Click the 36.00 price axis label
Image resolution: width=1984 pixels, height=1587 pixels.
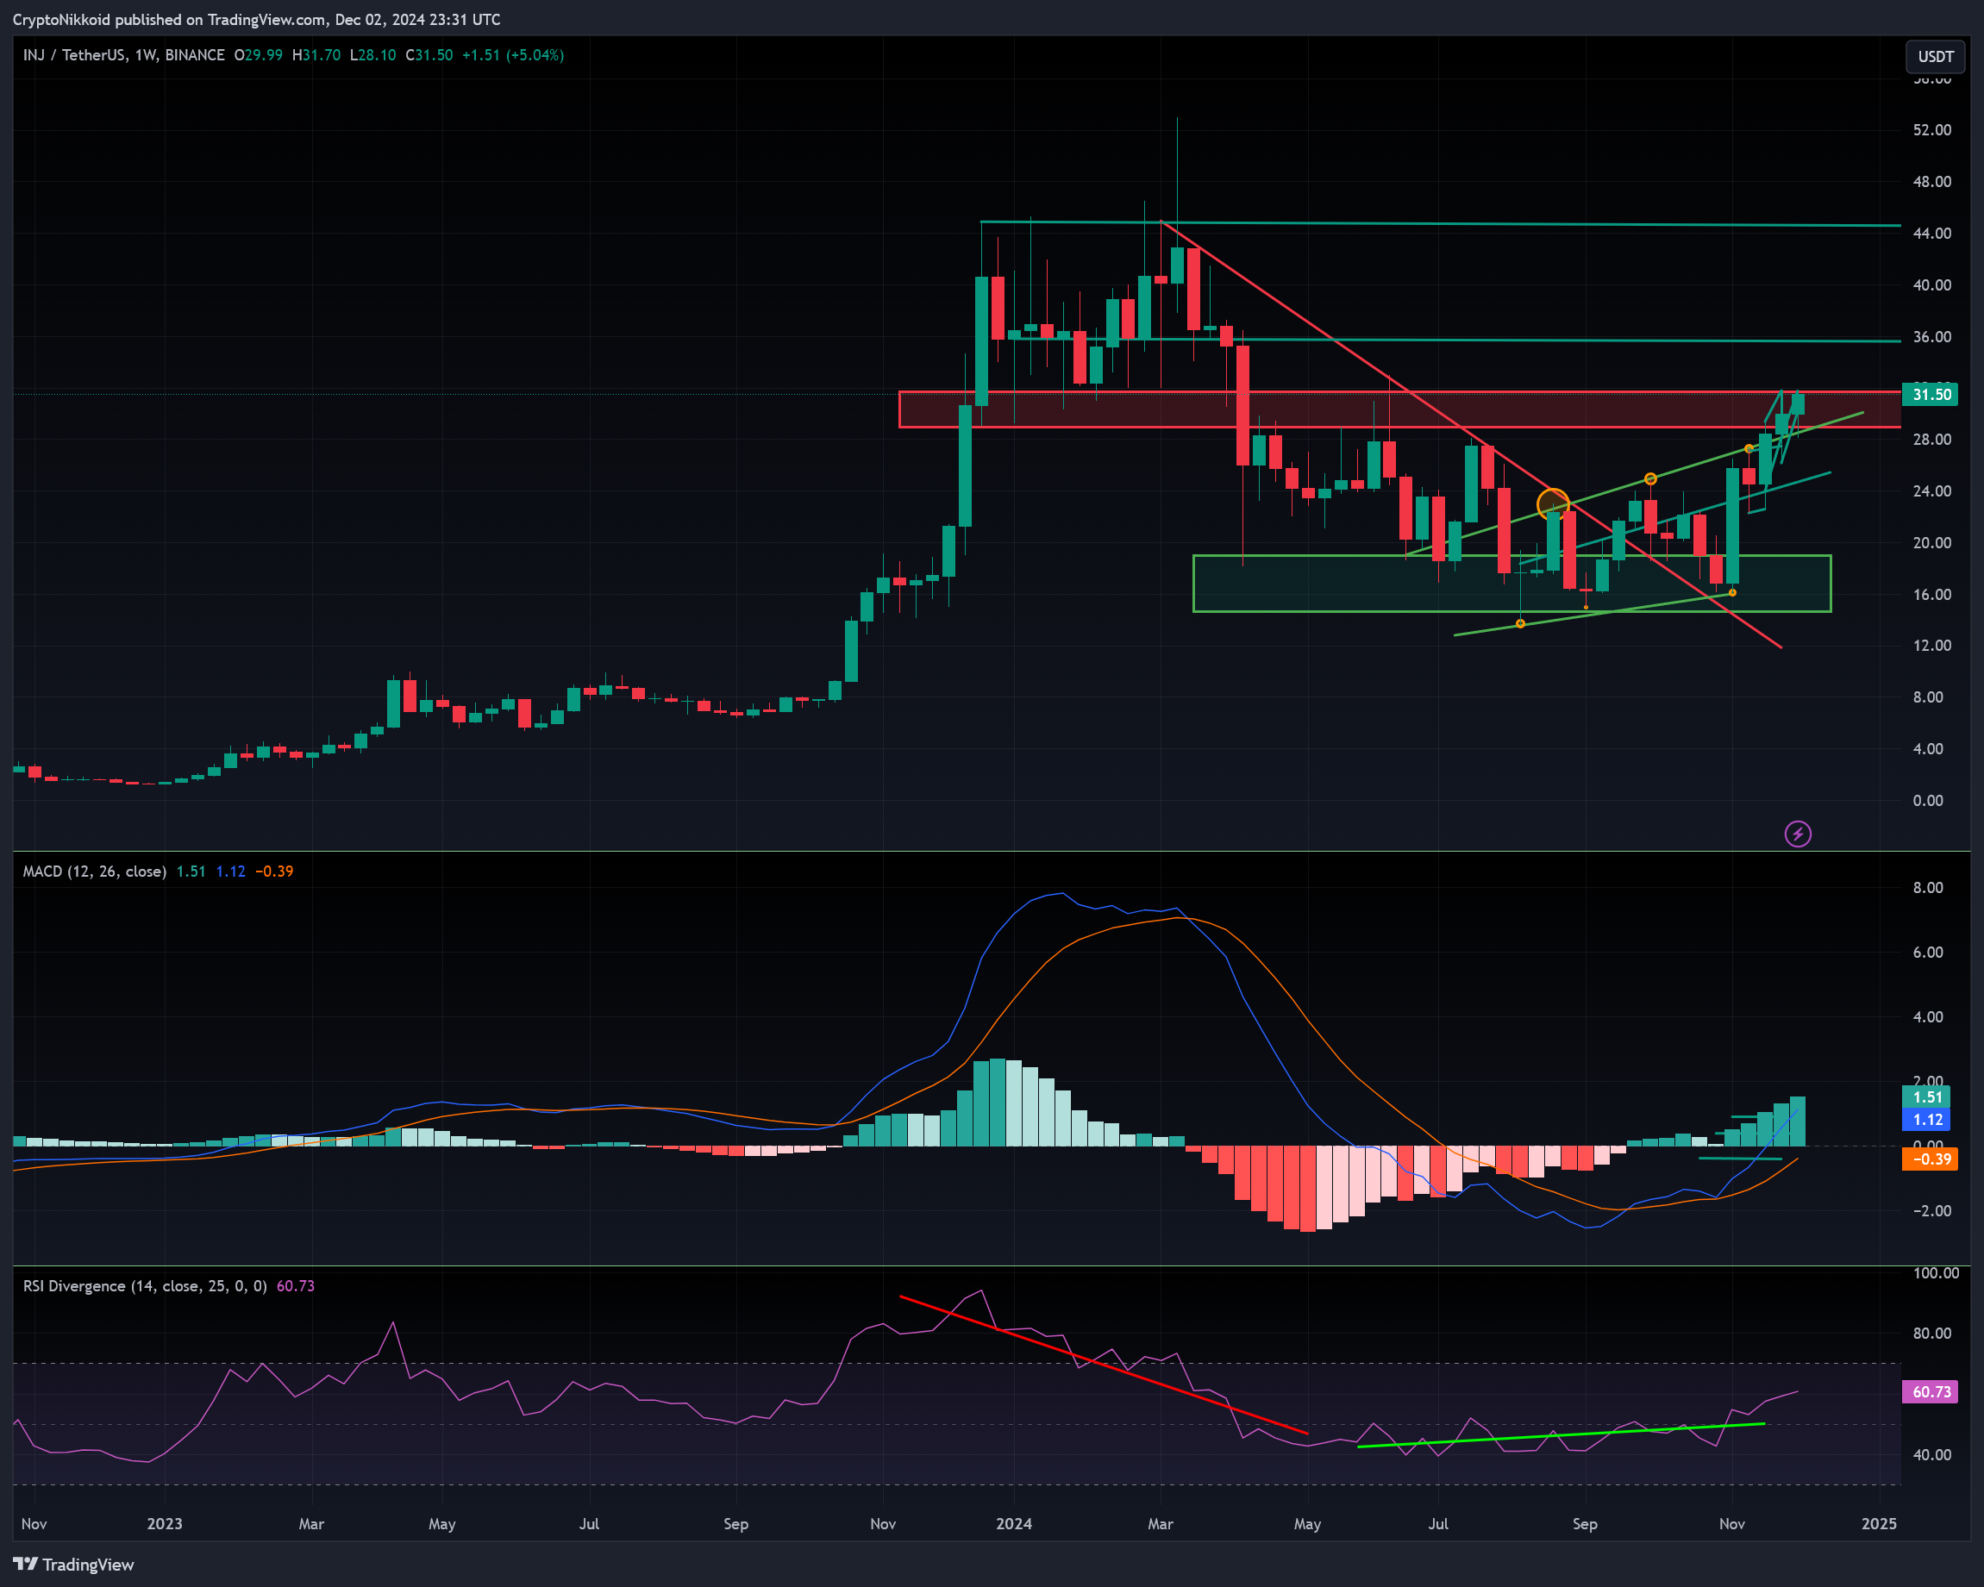[1931, 337]
